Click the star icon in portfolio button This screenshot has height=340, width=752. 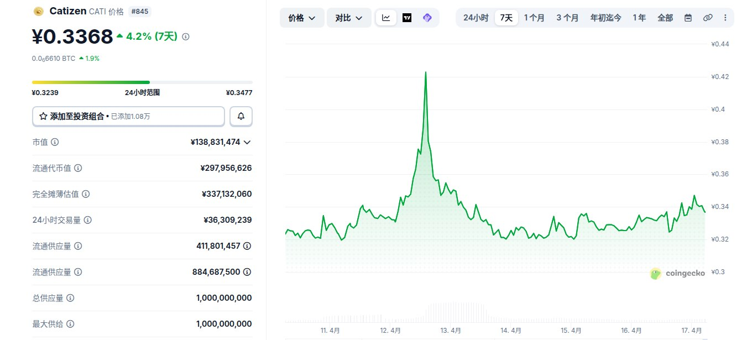pyautogui.click(x=43, y=117)
